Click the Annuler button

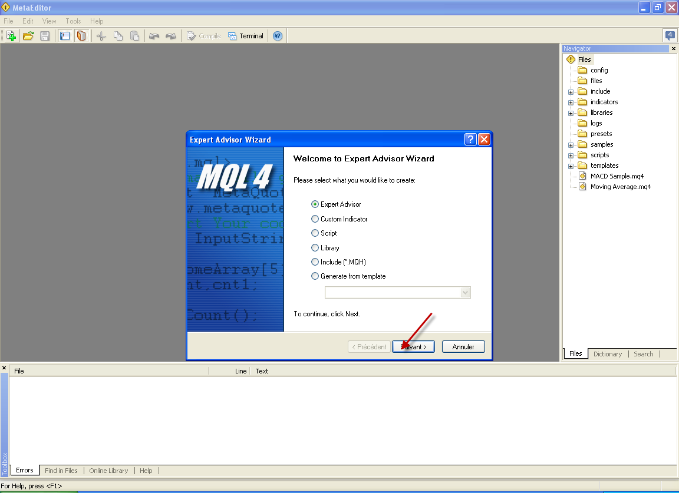point(463,347)
